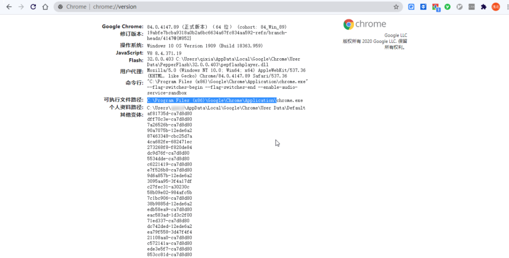This screenshot has height=258, width=509.
Task: Click the 用户代理 label
Action: [x=131, y=71]
